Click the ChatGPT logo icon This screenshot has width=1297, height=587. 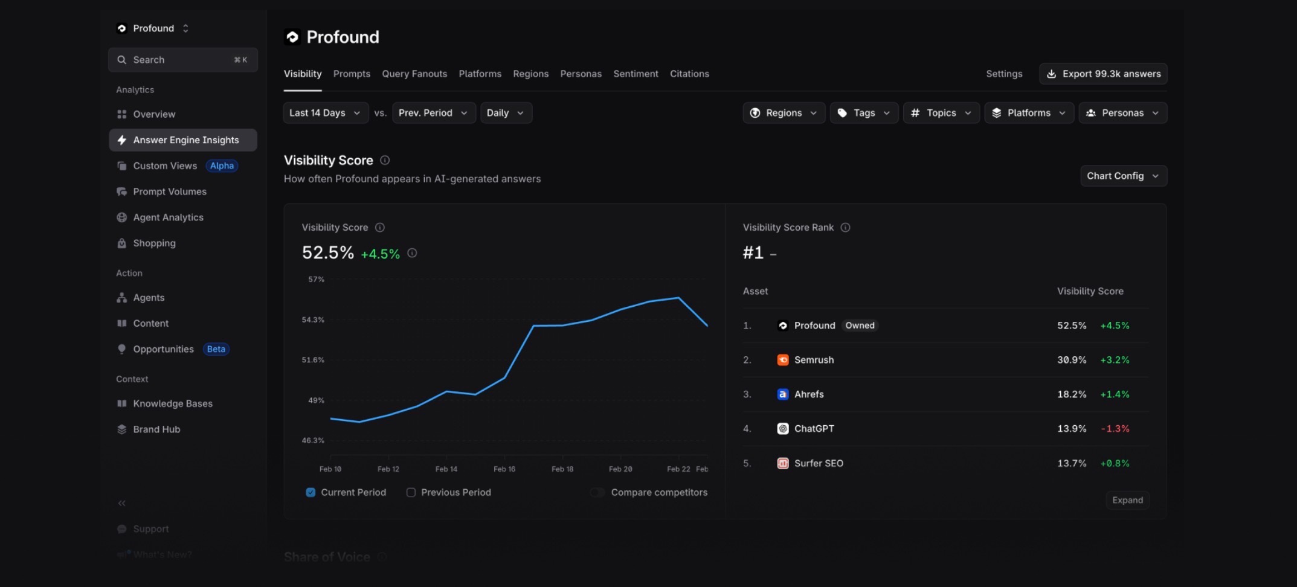[783, 429]
